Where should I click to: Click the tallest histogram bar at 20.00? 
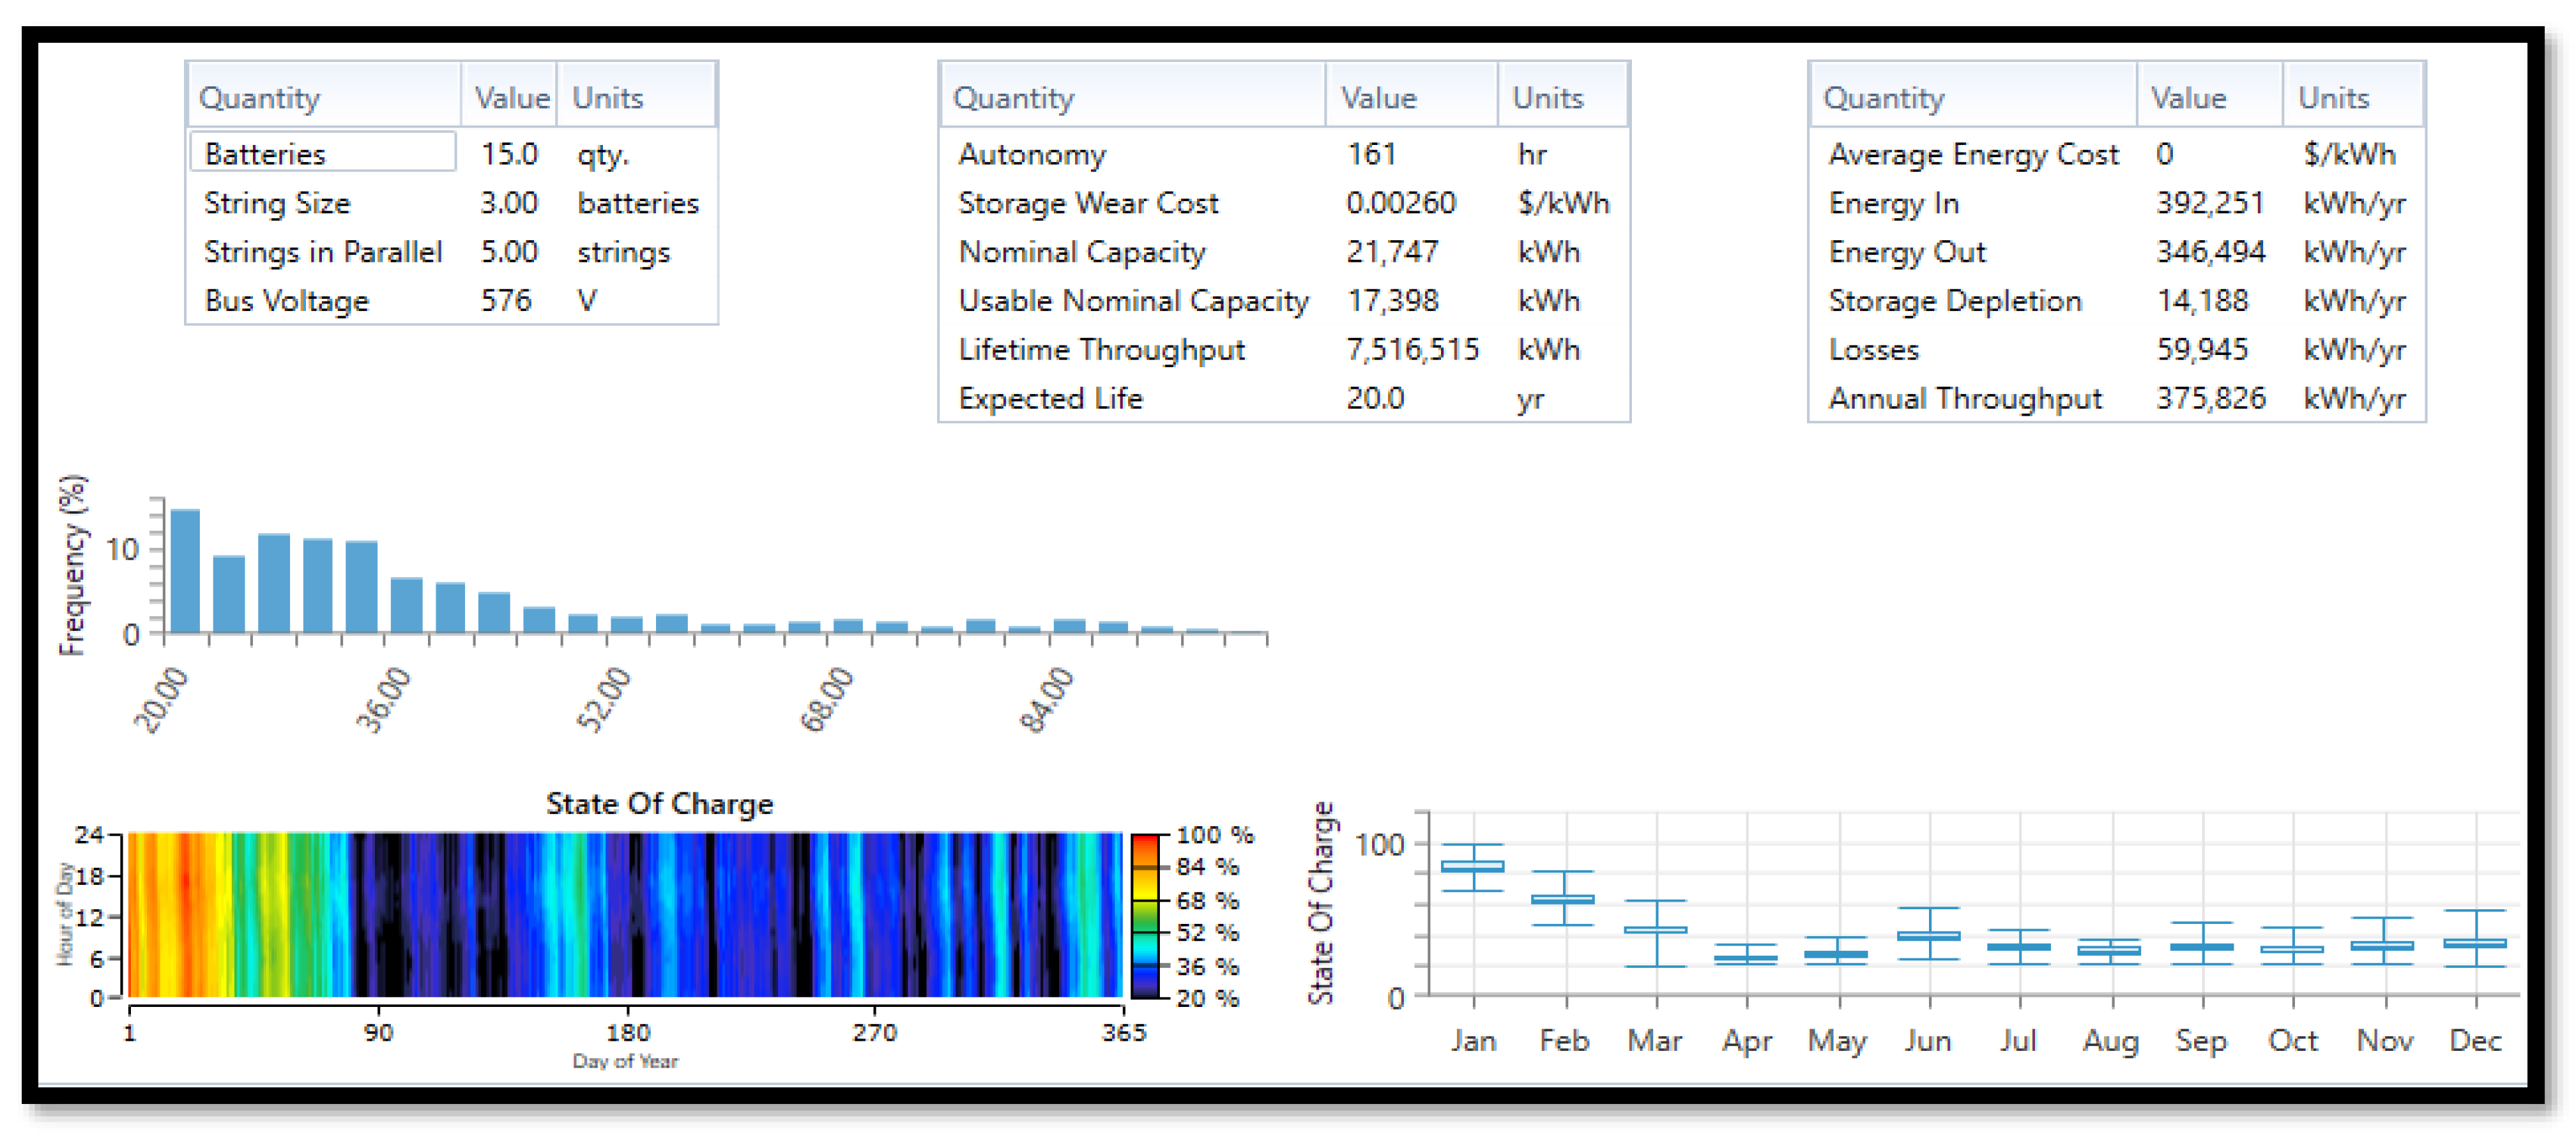point(185,571)
